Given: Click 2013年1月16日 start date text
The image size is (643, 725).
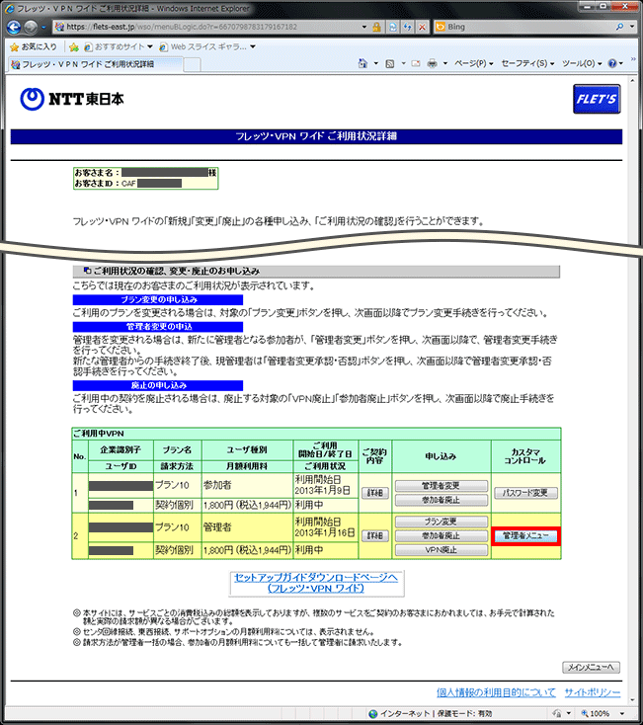Looking at the screenshot, I should pos(325,533).
